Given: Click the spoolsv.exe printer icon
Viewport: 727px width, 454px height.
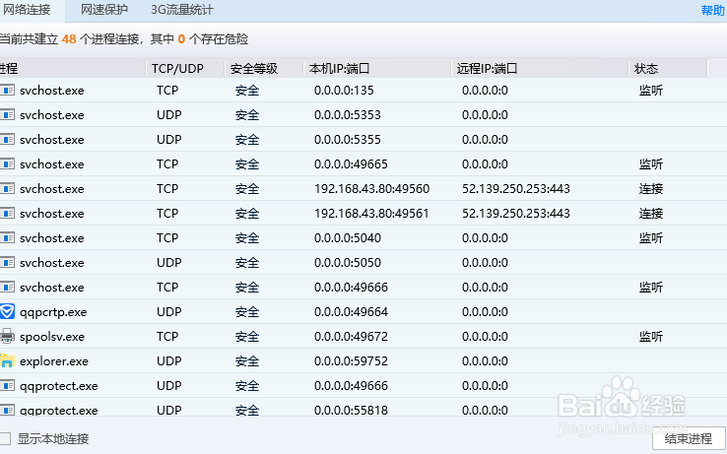Looking at the screenshot, I should [x=7, y=336].
